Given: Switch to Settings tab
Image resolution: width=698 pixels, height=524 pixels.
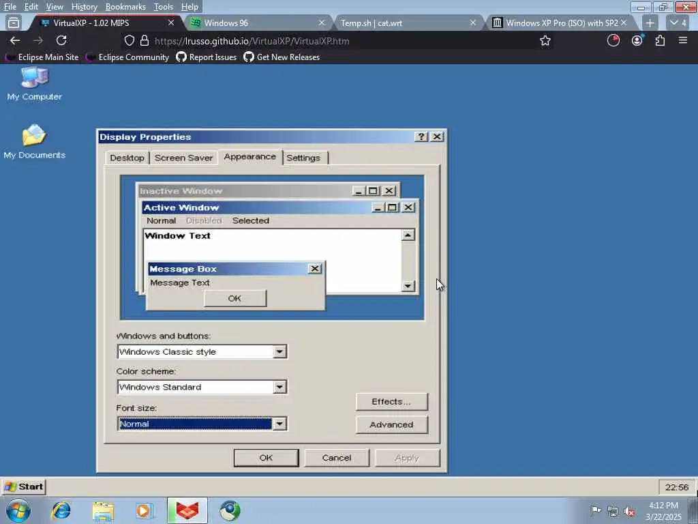Looking at the screenshot, I should pyautogui.click(x=303, y=158).
